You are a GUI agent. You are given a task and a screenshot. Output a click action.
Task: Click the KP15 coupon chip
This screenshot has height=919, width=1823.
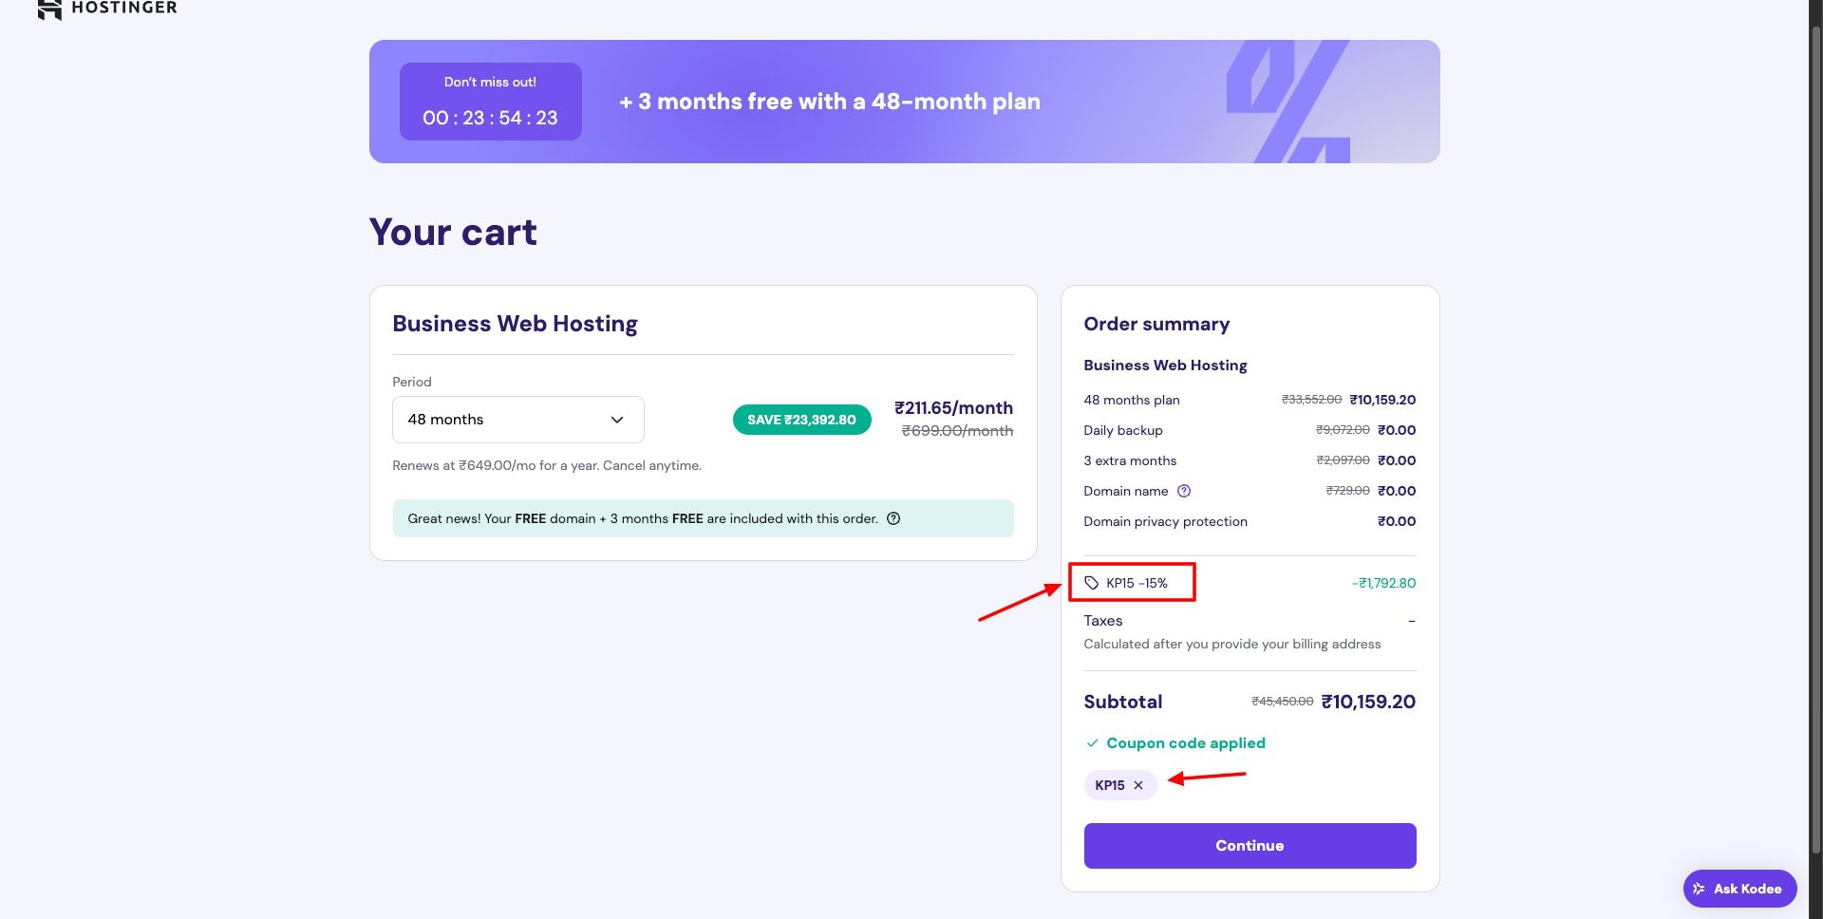[1109, 785]
